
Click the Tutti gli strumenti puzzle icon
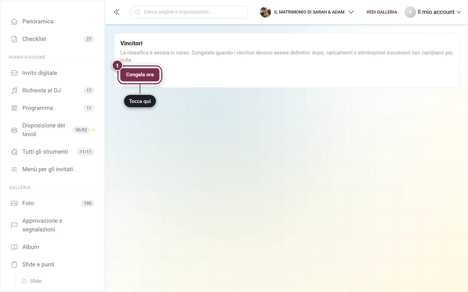tap(14, 152)
